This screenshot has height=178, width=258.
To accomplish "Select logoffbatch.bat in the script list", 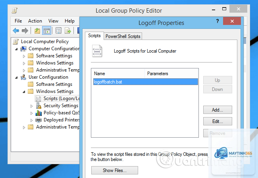I will pos(145,82).
